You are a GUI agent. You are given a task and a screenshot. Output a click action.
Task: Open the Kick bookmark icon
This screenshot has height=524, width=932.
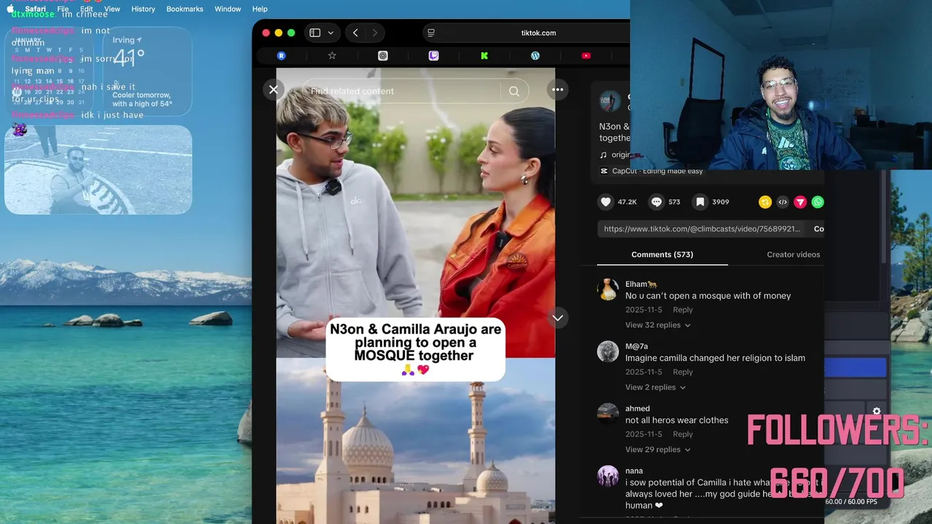(x=484, y=55)
